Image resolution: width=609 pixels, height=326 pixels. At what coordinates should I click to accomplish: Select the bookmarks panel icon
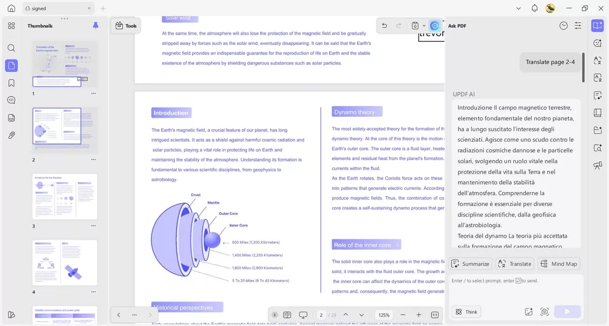pos(11,83)
